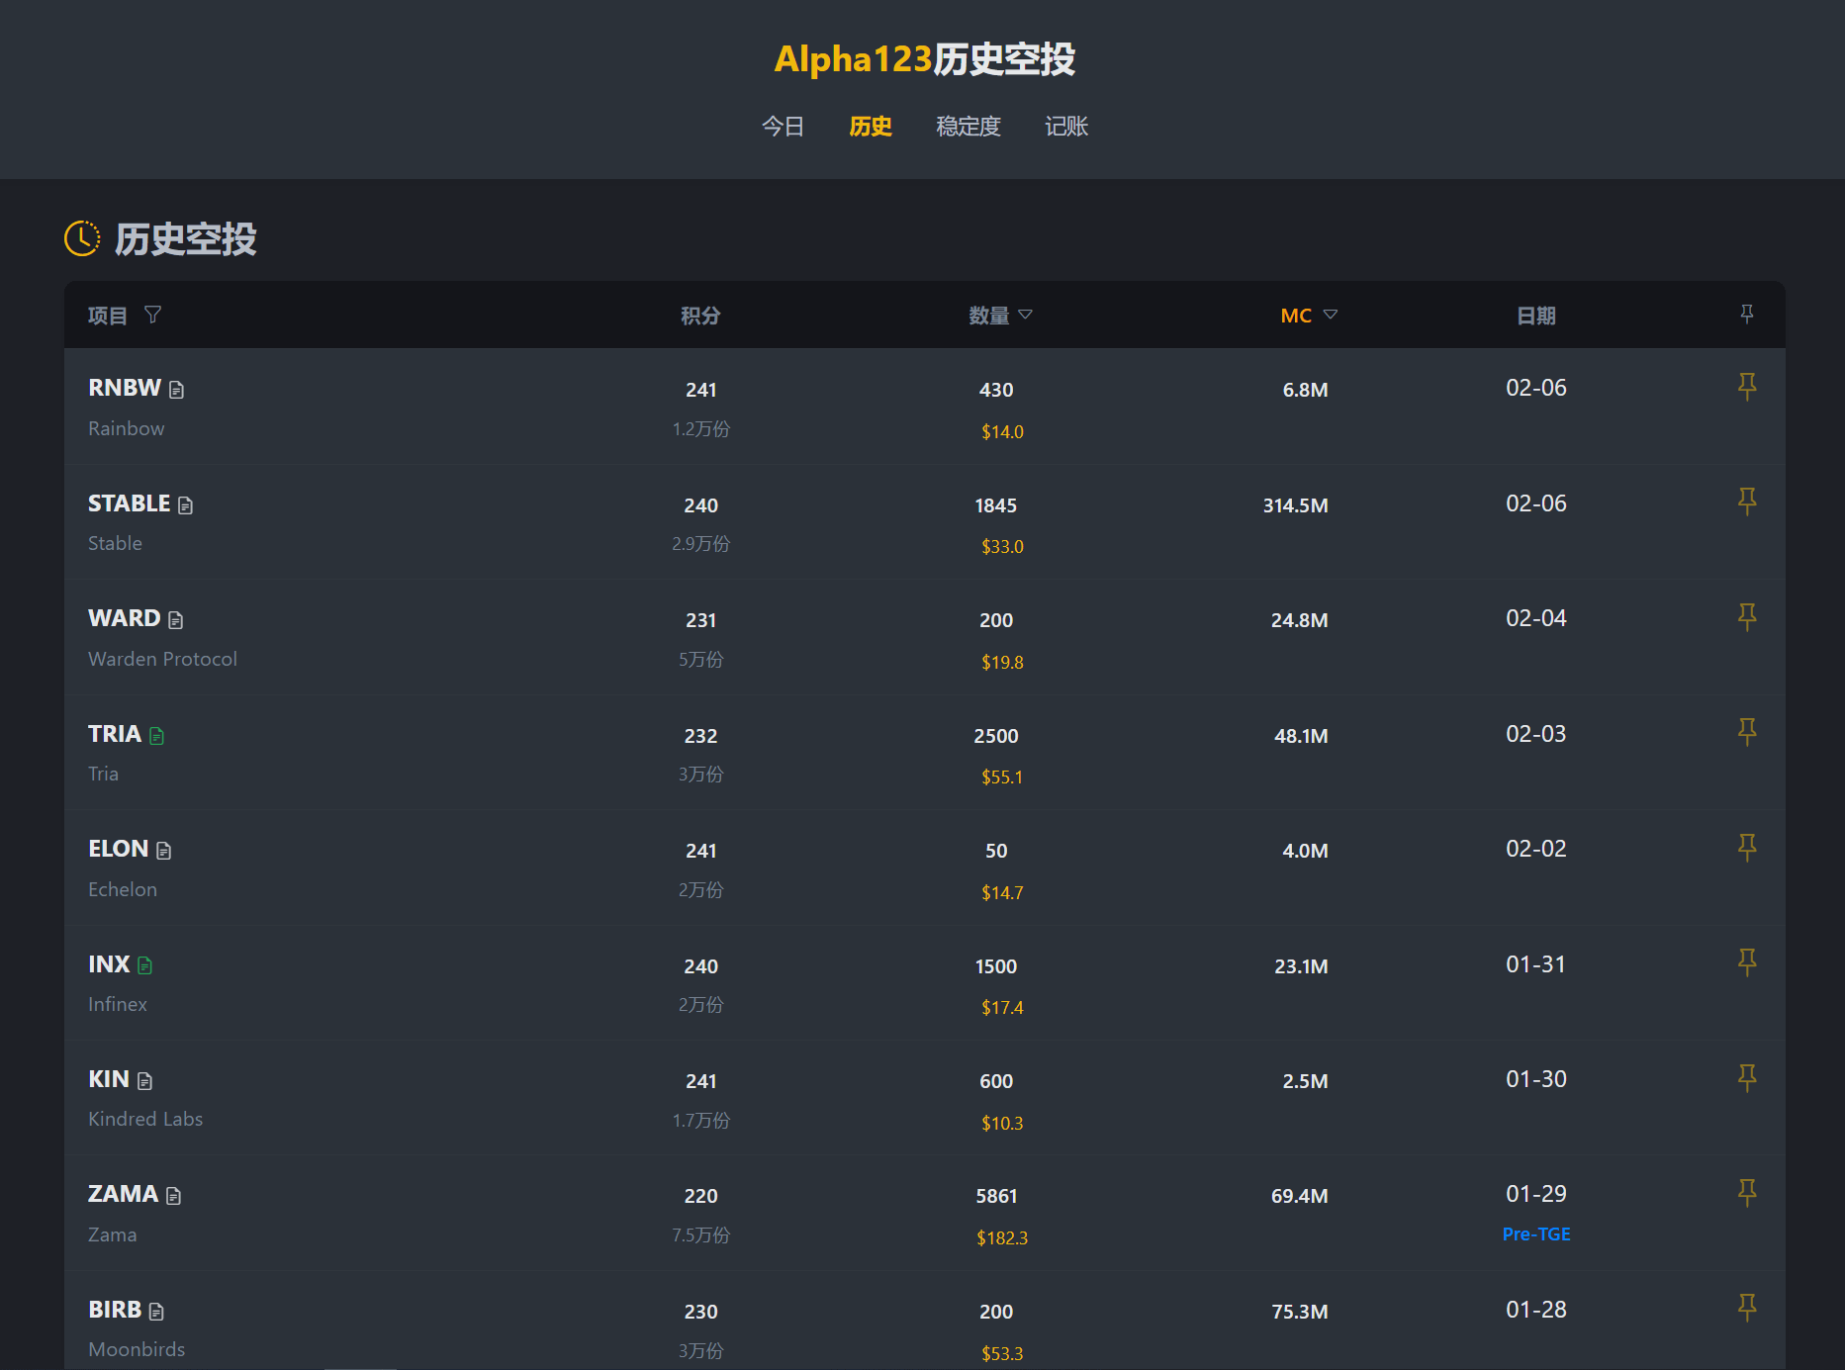
Task: Open the document icon next to KIN
Action: click(x=145, y=1081)
